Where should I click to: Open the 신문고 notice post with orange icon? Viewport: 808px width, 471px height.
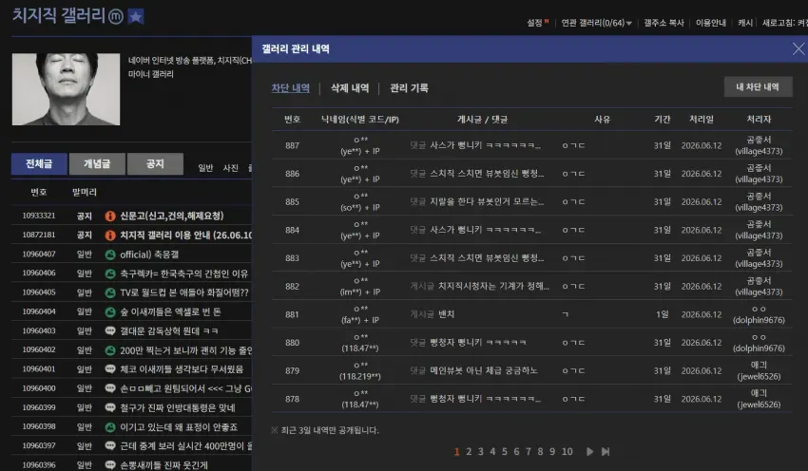pyautogui.click(x=172, y=216)
